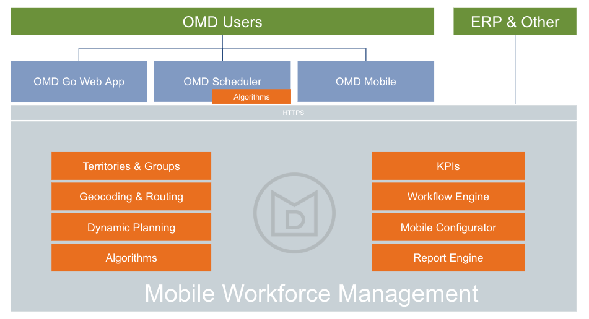Select the Algorithms module below Dynamic Planning
Image resolution: width=589 pixels, height=319 pixels.
click(x=131, y=258)
